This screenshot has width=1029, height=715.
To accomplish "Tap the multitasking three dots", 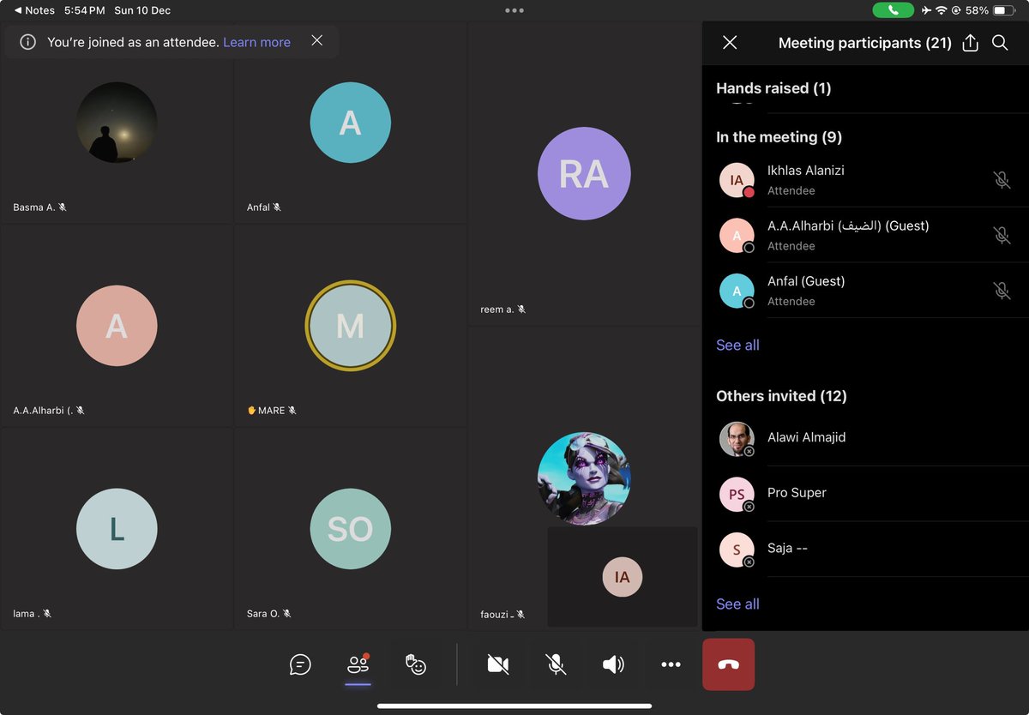I will pyautogui.click(x=514, y=10).
